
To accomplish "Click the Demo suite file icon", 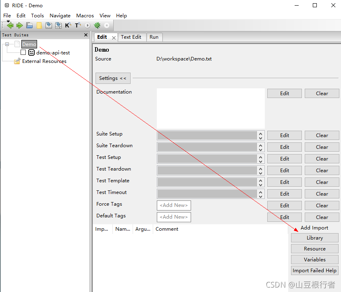I will click(x=17, y=44).
